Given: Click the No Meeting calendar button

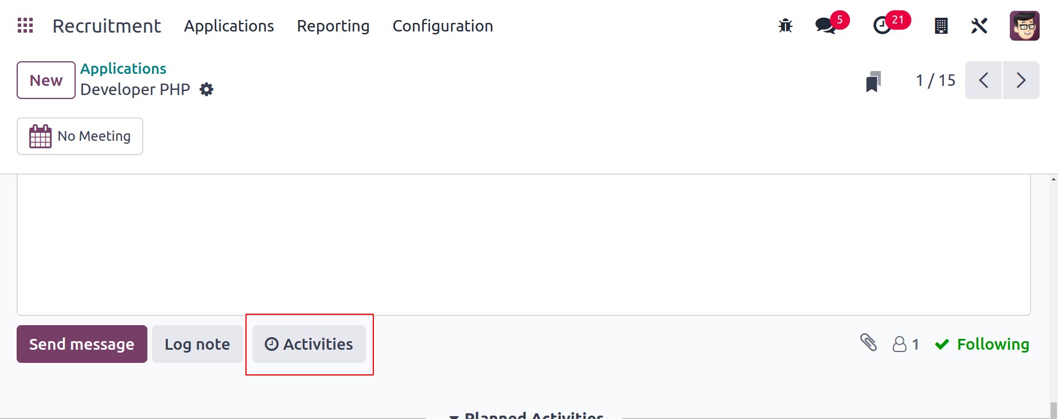Looking at the screenshot, I should click(x=80, y=136).
